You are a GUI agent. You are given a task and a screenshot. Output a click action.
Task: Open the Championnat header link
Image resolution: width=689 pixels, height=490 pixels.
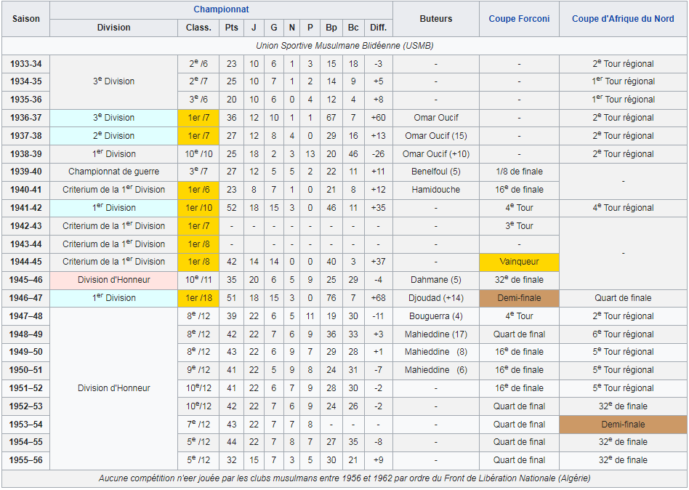(221, 9)
